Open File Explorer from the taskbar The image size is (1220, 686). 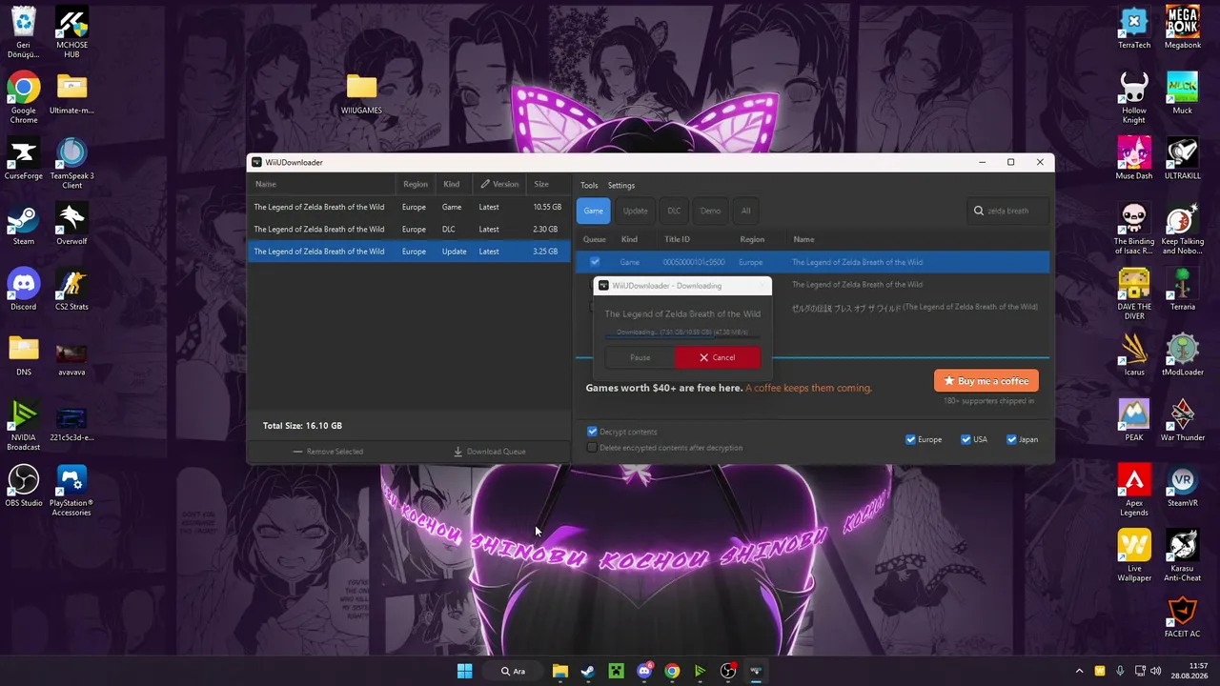click(x=560, y=671)
